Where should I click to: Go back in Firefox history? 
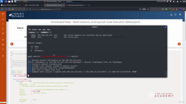click(2, 9)
